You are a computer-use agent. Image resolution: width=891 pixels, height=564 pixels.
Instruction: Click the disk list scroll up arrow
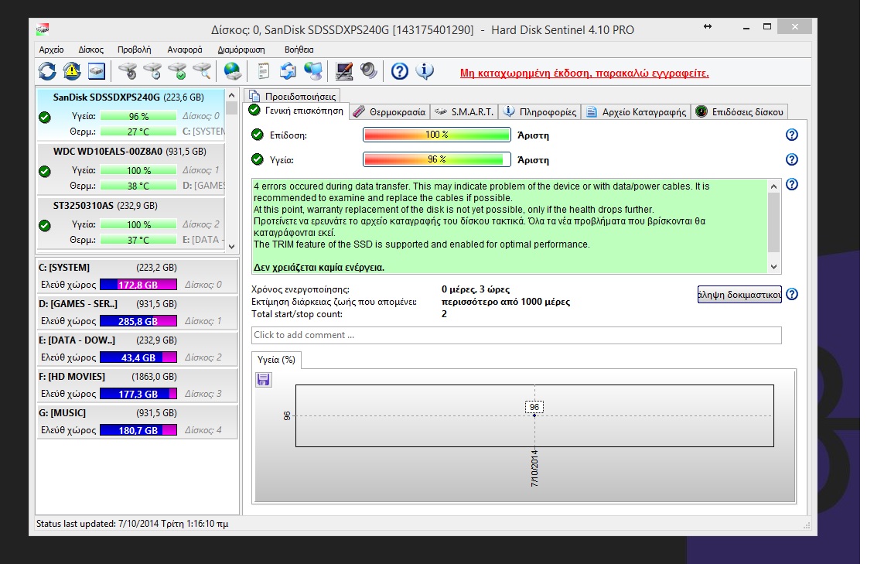[x=231, y=94]
